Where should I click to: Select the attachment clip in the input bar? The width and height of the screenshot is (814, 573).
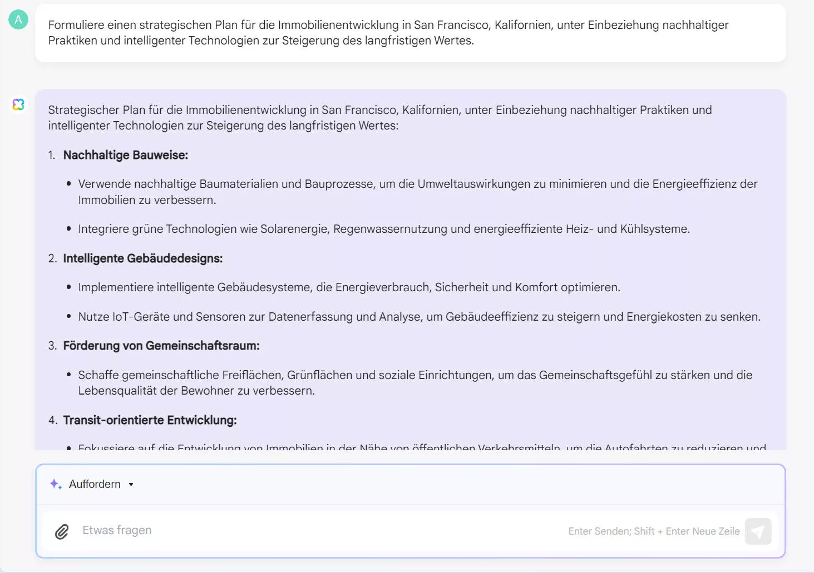pos(62,531)
